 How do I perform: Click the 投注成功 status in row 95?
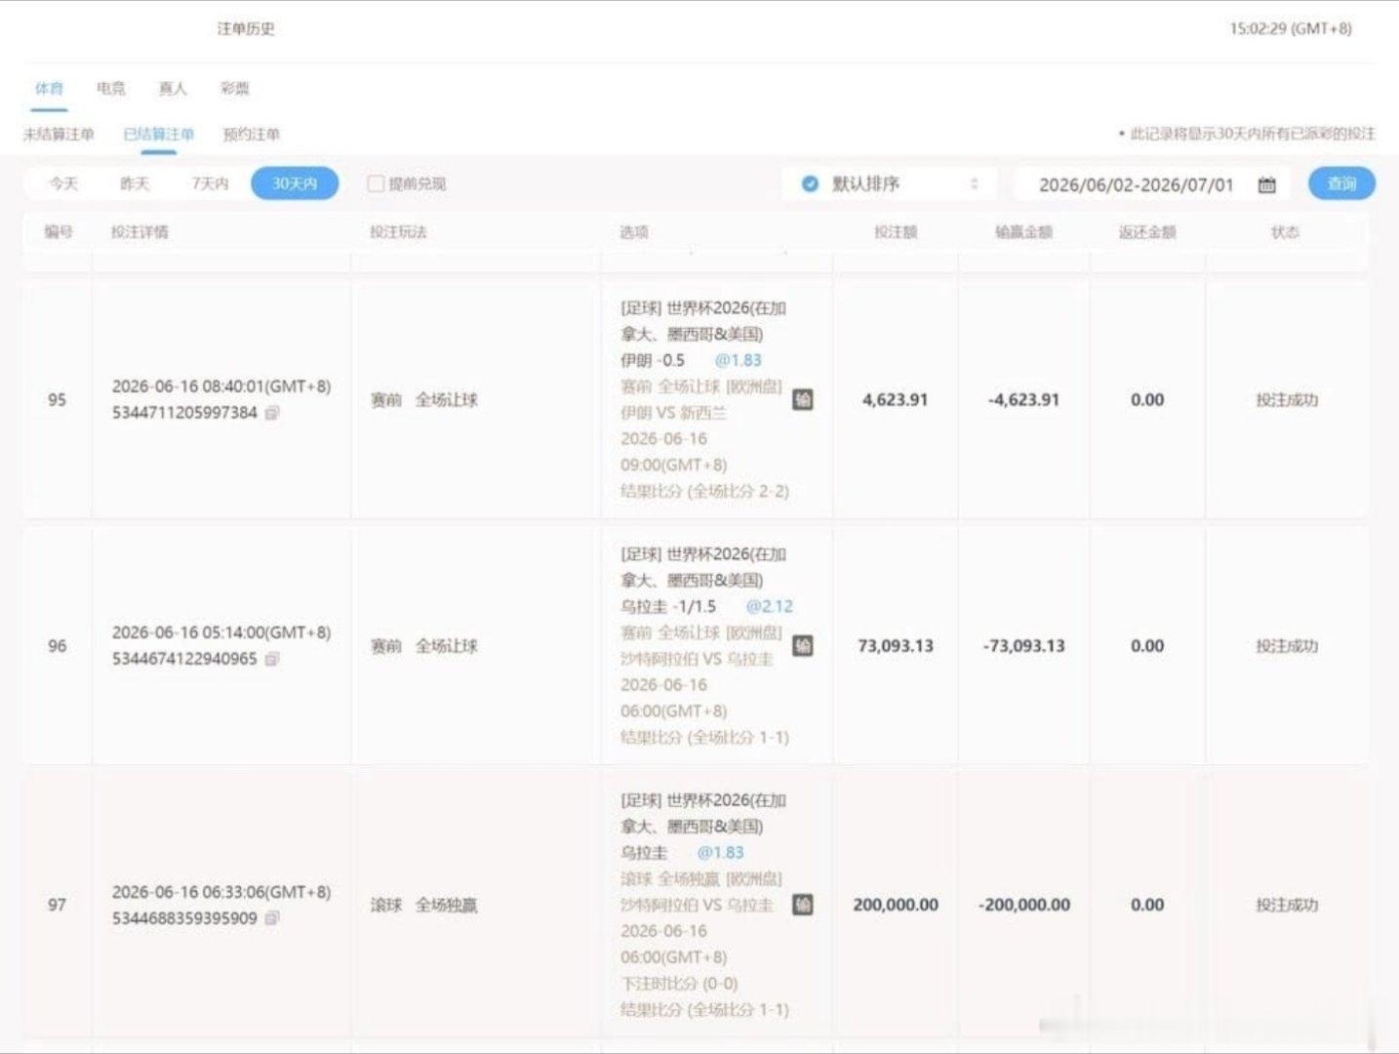point(1287,399)
